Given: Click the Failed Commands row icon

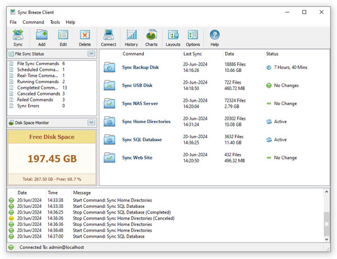Looking at the screenshot, I should coord(11,100).
